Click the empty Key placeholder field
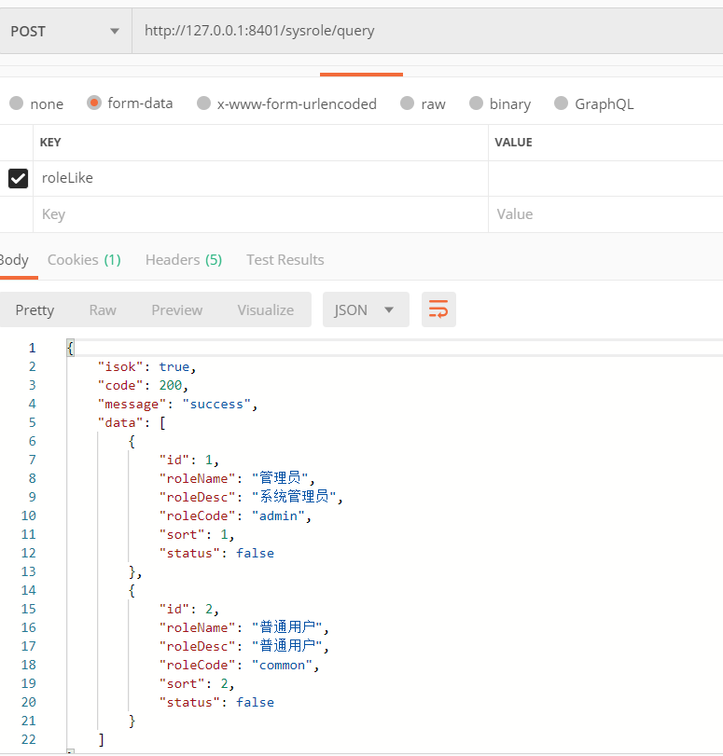Screen dimensions: 723x756 [x=260, y=214]
